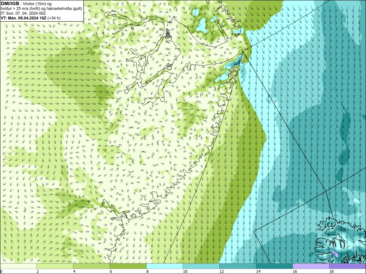Viewport: 366px width, 274px height.
Task: Click the legend scale label '2'
Action: click(38, 271)
